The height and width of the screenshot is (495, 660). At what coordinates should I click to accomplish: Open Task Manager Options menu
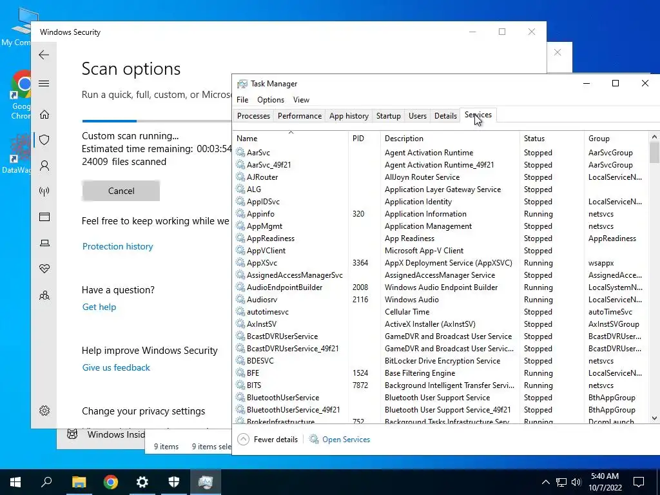(271, 100)
